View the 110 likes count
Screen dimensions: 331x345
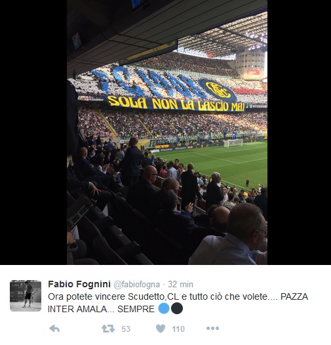[178, 329]
